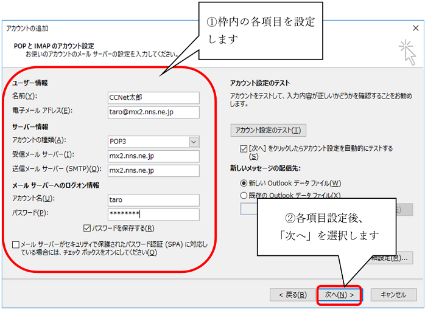This screenshot has height=310, width=425.
Task: Select 新しい Outlook データ ファイル radio option
Action: (244, 182)
